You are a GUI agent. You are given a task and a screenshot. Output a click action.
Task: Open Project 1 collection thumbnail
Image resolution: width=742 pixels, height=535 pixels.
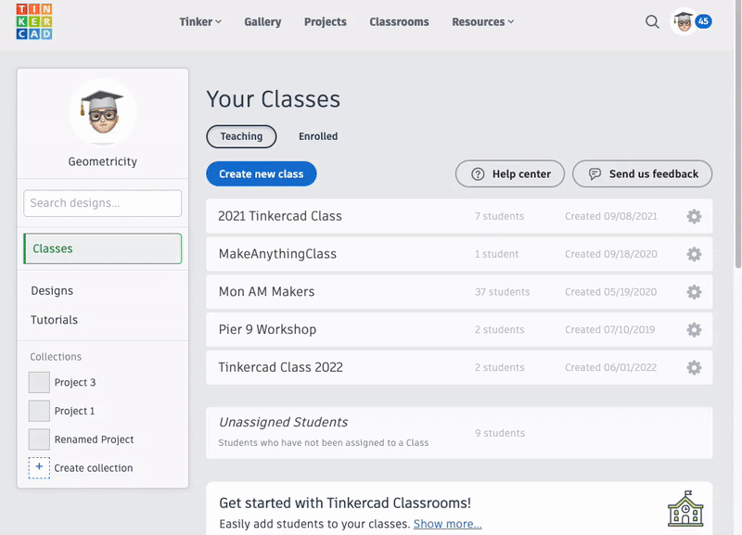point(39,411)
